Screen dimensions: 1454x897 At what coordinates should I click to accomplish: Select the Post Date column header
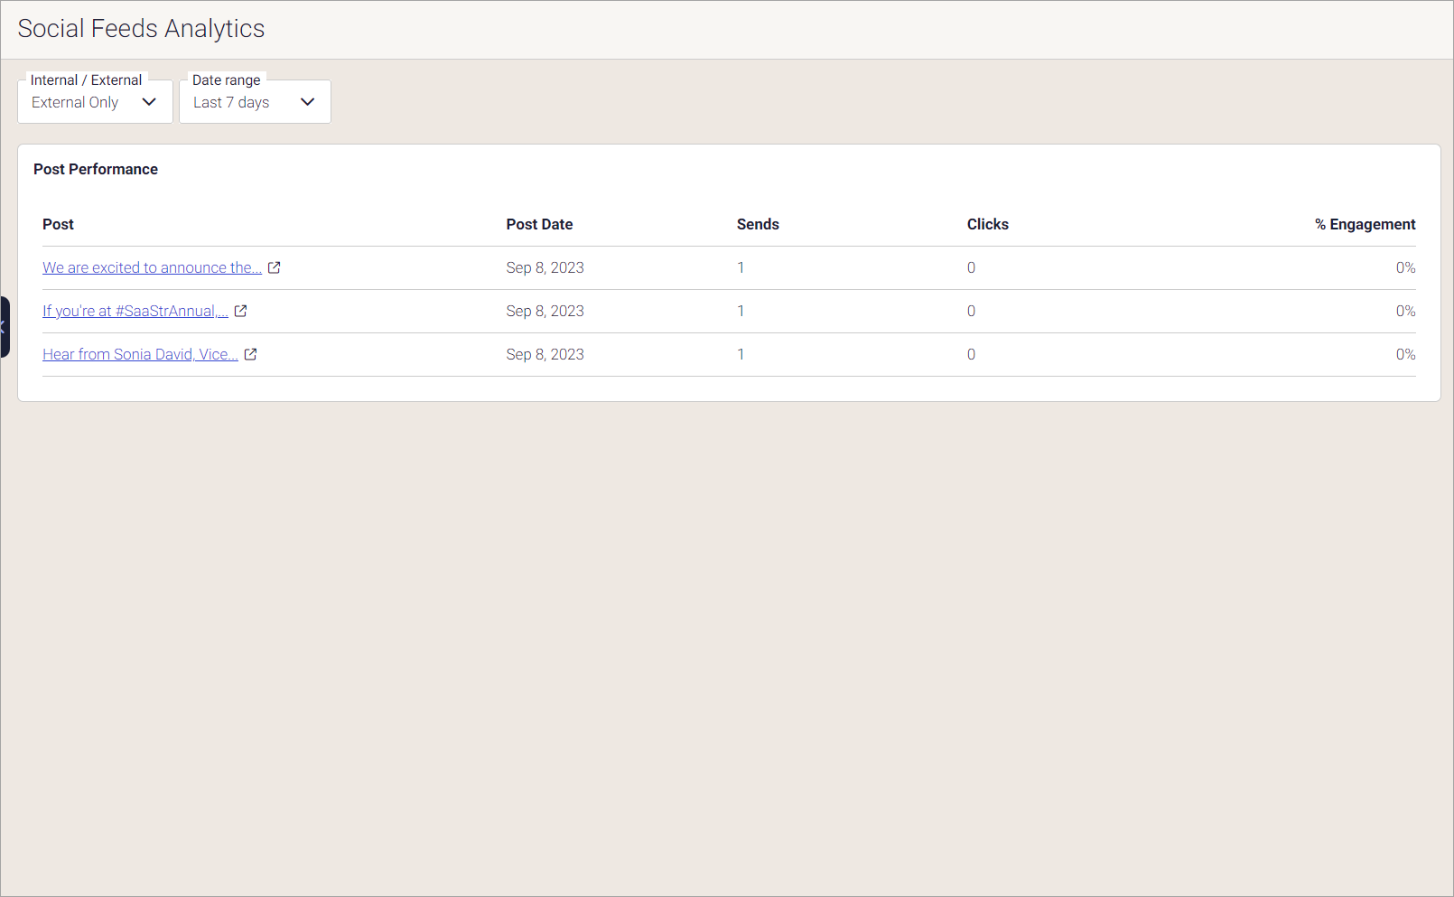click(x=539, y=224)
